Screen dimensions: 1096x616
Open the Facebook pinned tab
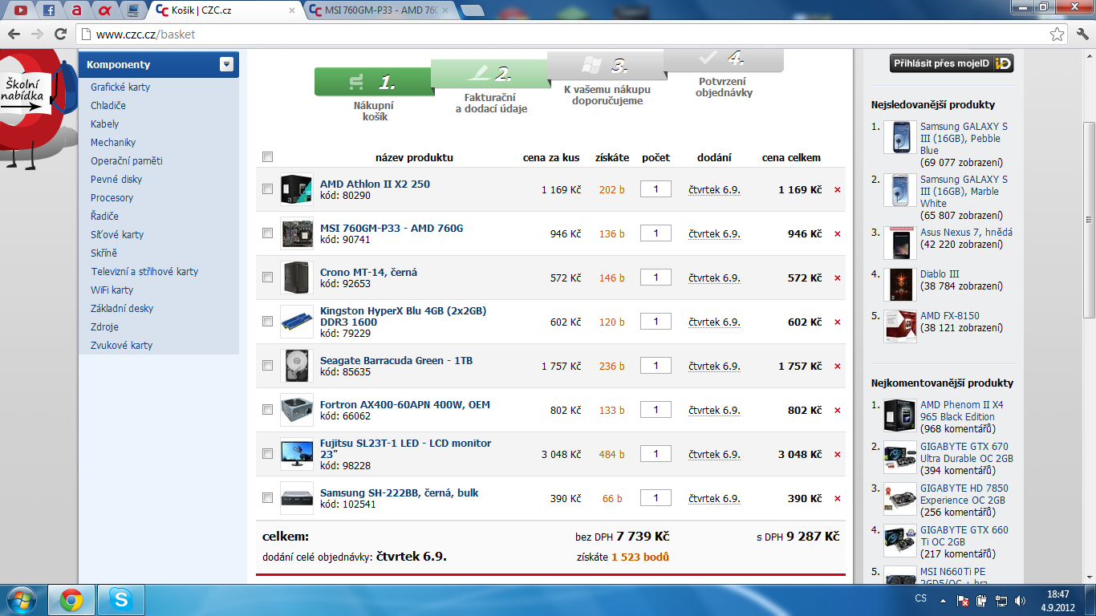tap(49, 10)
